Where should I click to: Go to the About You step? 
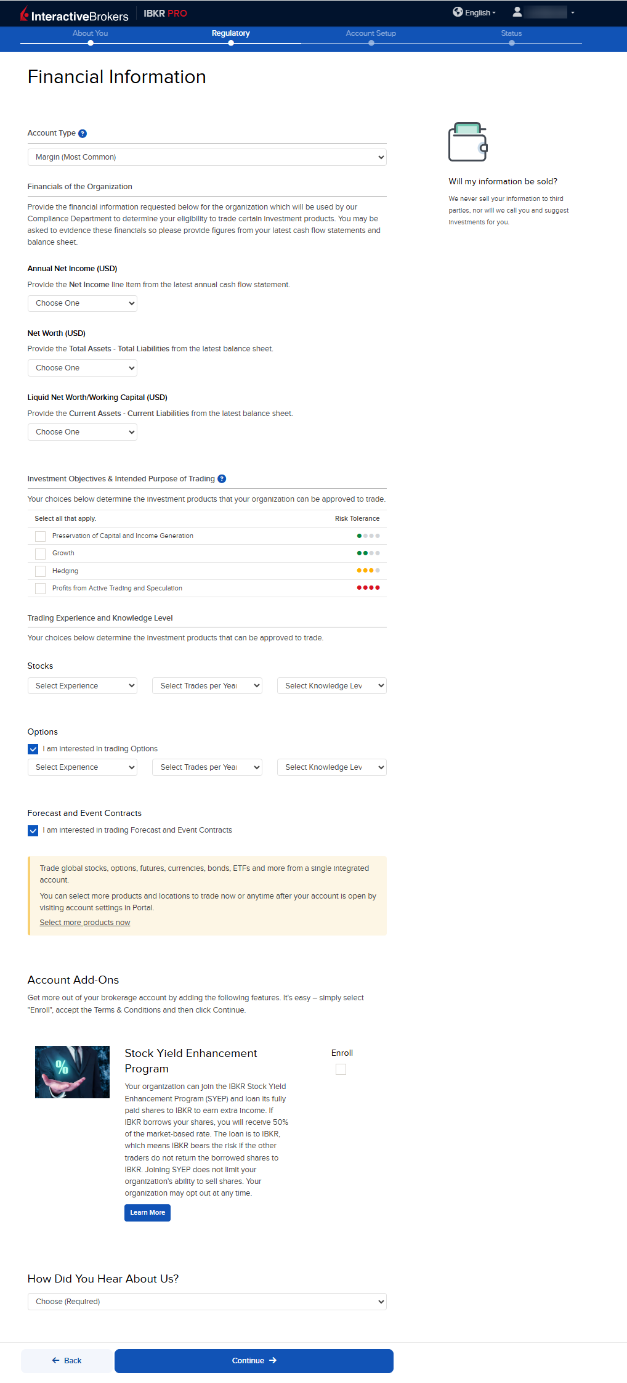91,34
